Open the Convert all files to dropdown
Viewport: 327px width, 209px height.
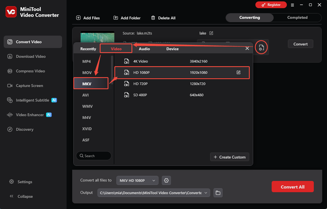pyautogui.click(x=137, y=180)
